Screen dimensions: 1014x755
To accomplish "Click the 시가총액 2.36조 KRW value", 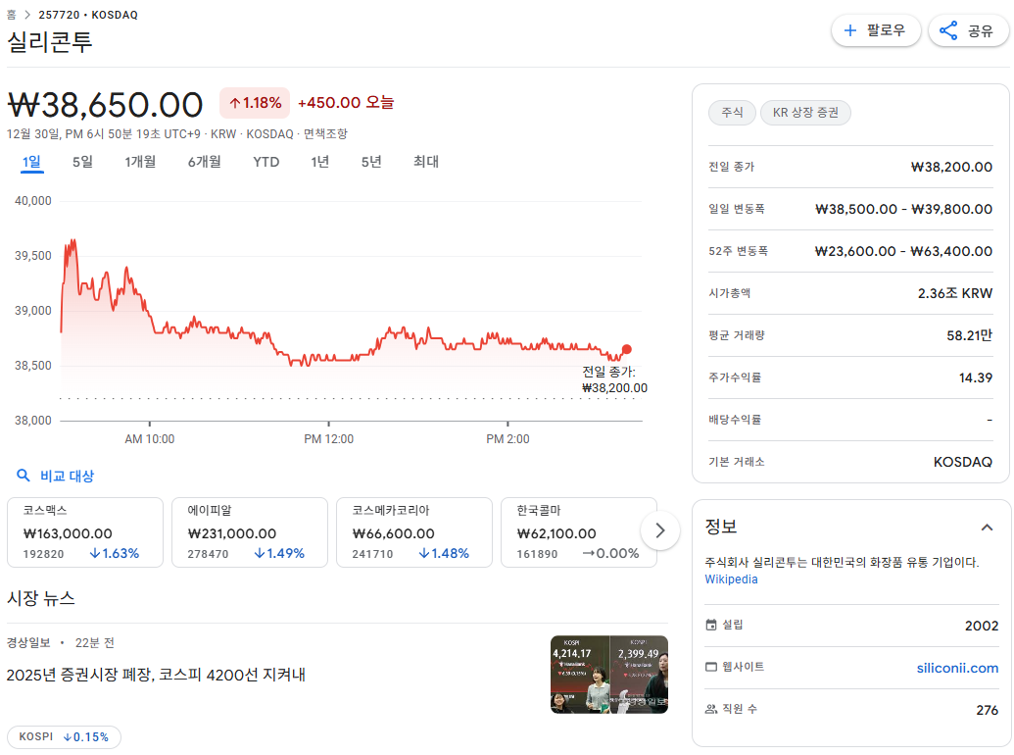I will [954, 293].
